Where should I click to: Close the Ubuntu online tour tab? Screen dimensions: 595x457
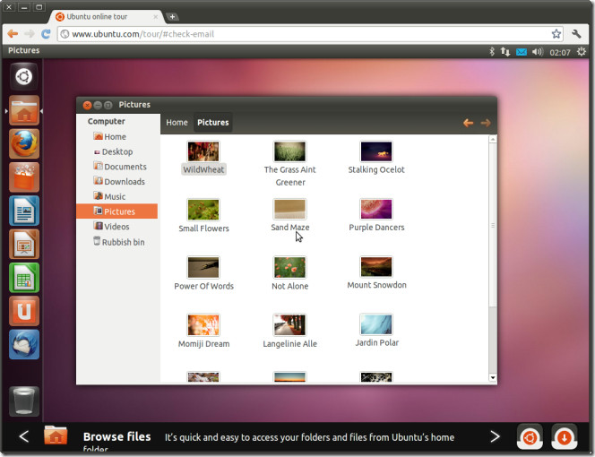pyautogui.click(x=156, y=17)
